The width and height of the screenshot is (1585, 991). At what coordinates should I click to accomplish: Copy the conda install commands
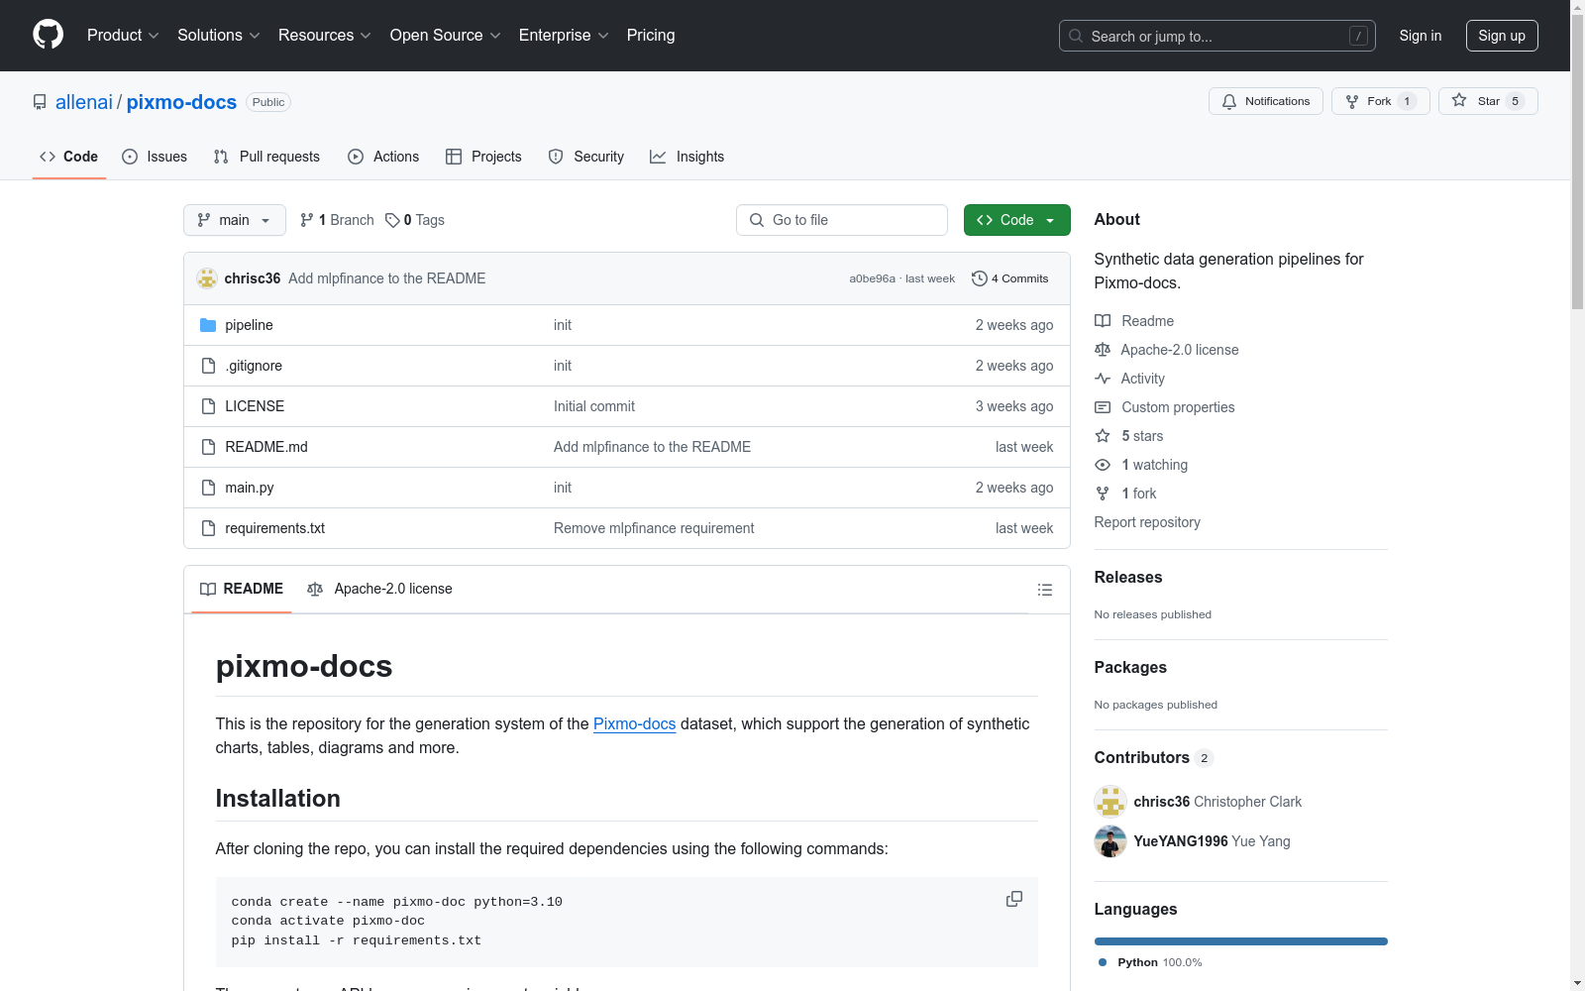pos(1014,899)
